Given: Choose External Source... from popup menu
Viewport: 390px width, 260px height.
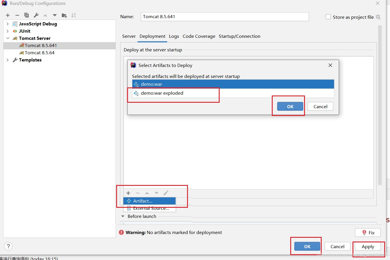Looking at the screenshot, I should point(149,208).
